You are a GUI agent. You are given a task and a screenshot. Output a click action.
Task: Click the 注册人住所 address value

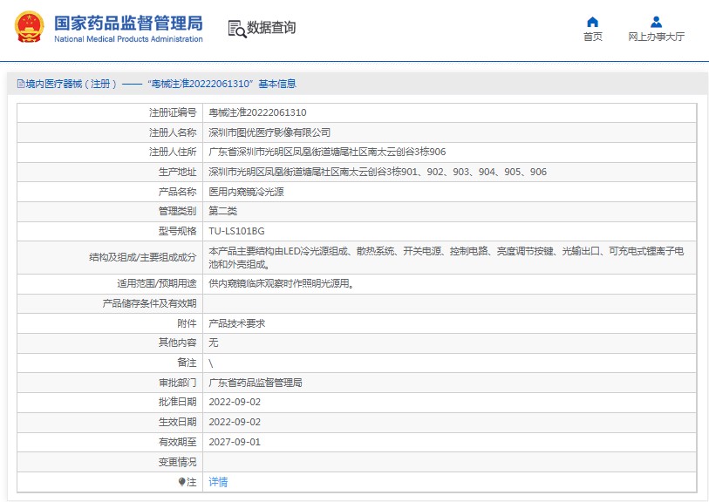(327, 152)
